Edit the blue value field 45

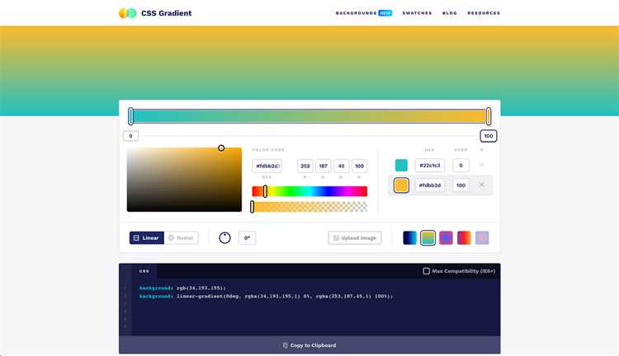coord(341,166)
